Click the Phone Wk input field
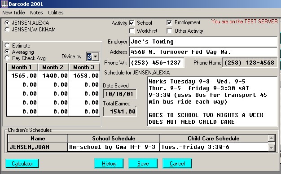The image size is (281, 174). point(157,63)
